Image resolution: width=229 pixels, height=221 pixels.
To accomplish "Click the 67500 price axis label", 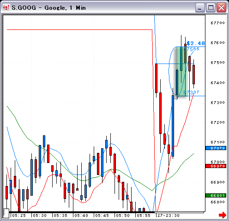I will point(217,63).
